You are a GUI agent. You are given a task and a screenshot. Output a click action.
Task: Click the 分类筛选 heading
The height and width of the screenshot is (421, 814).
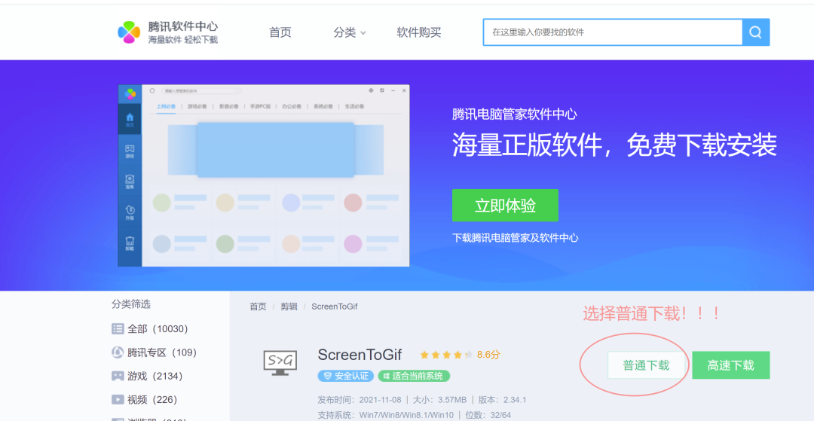131,304
